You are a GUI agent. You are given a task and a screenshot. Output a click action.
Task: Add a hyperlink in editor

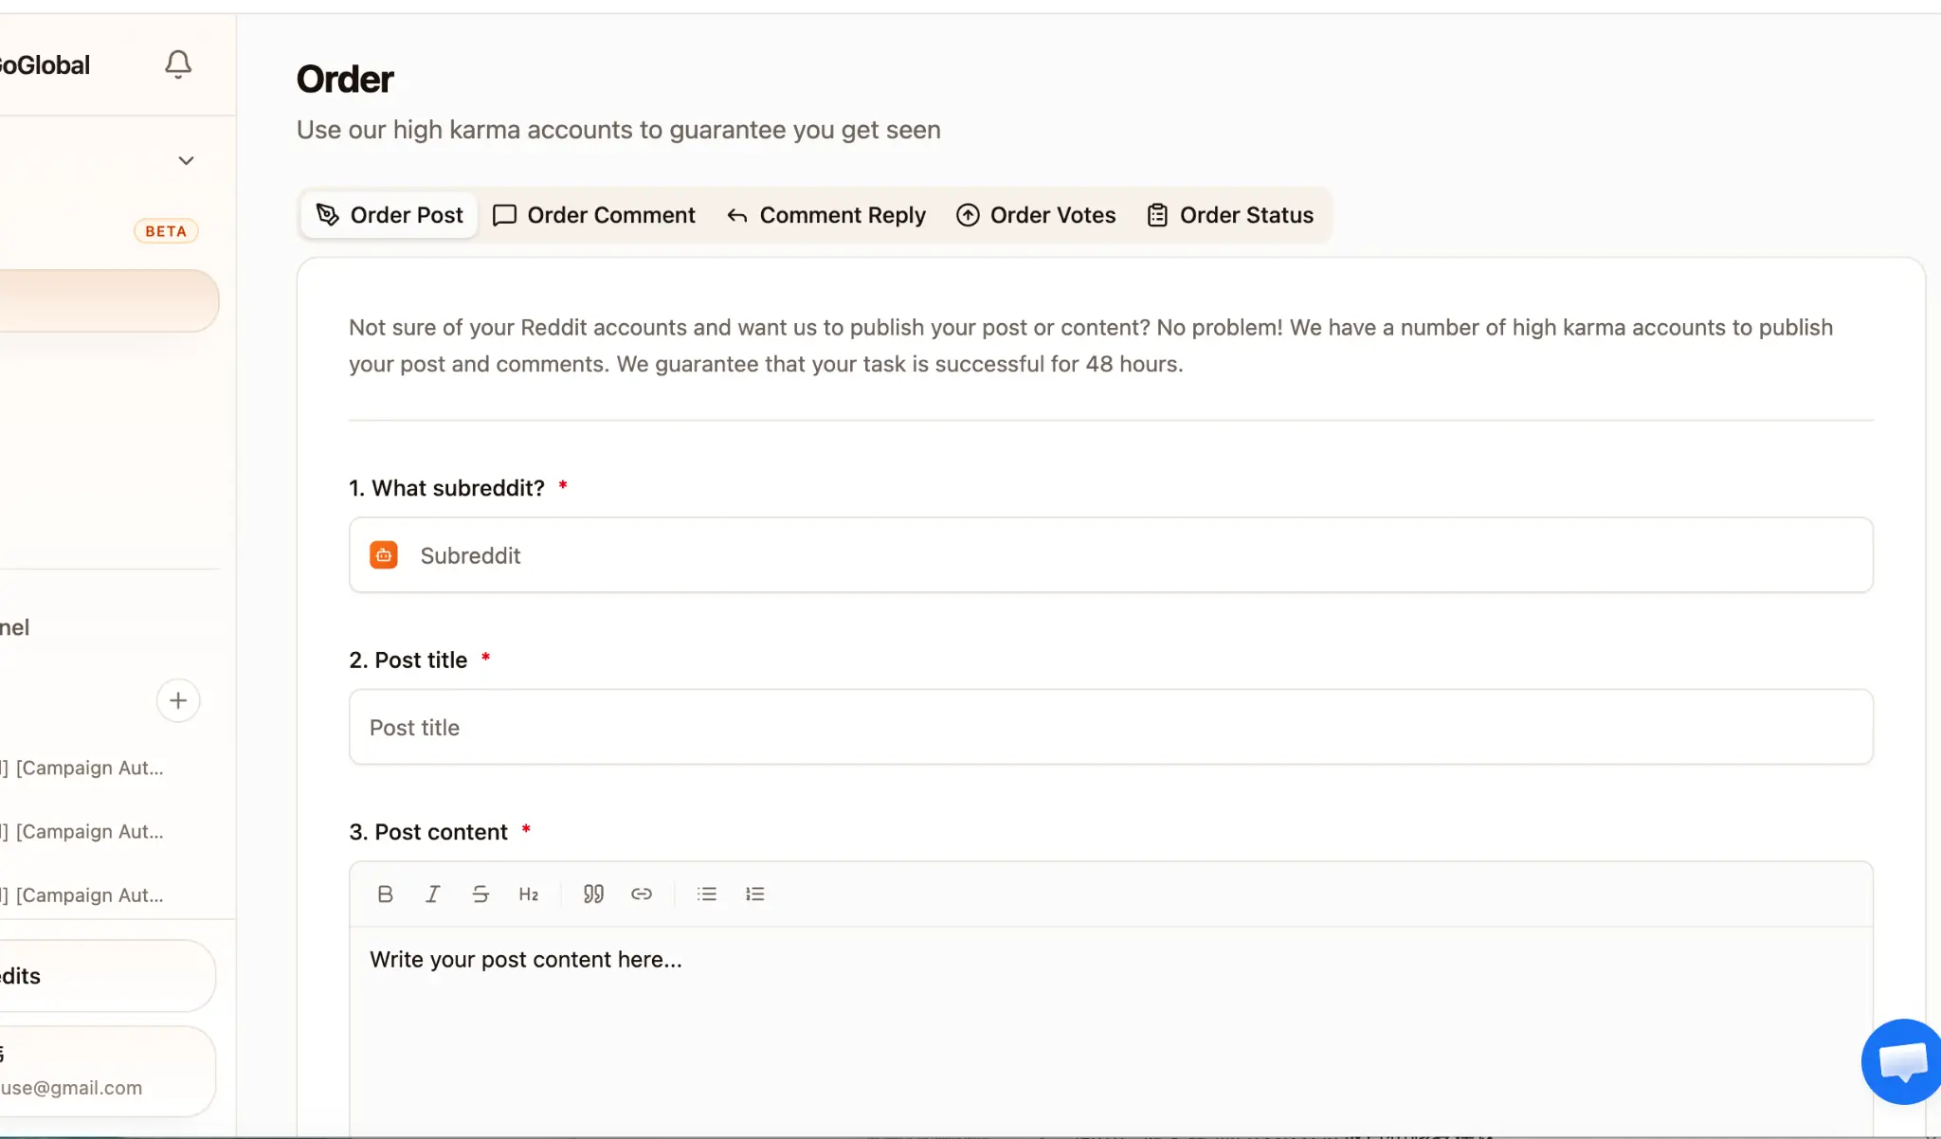642,894
